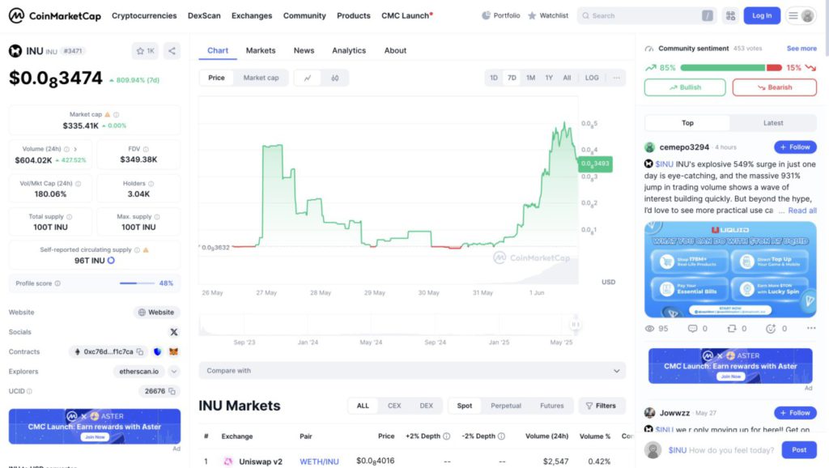Select the Market cap chart toggle
The width and height of the screenshot is (829, 468).
tap(261, 78)
